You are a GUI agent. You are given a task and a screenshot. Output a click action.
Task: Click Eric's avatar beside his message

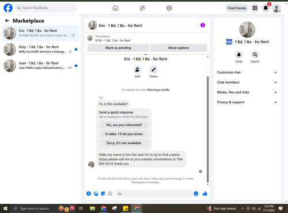(91, 165)
